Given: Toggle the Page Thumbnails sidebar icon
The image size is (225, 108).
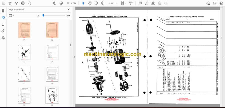Looking at the screenshot, I should (3, 18).
